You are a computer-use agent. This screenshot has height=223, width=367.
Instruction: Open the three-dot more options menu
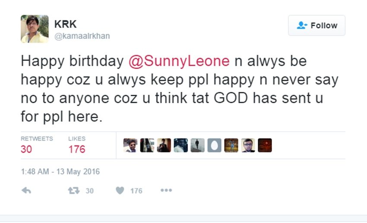pos(166,190)
